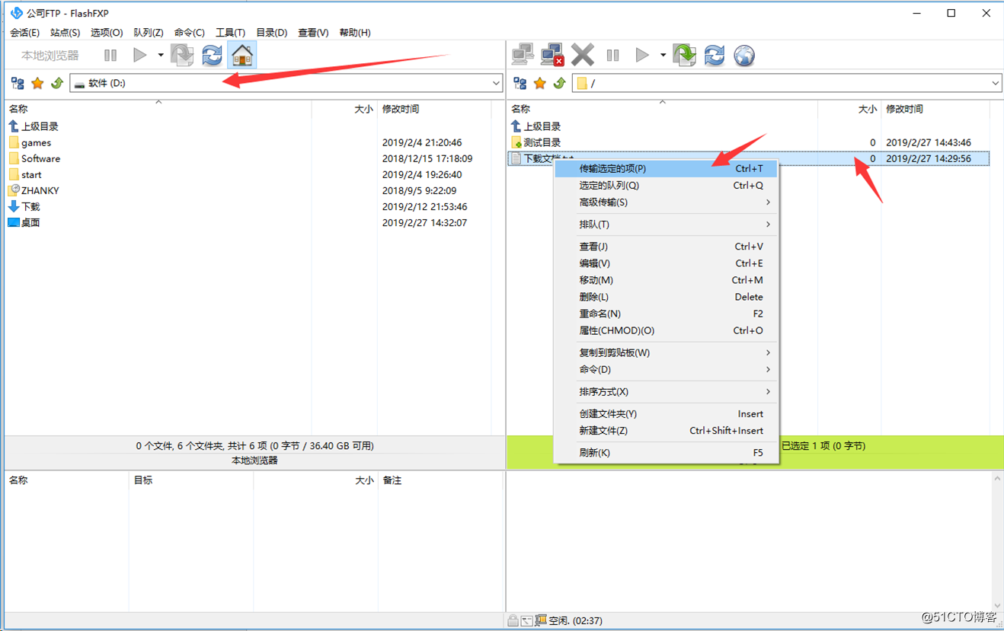The image size is (1004, 631).
Task: Click the remote favorites star icon
Action: [540, 83]
